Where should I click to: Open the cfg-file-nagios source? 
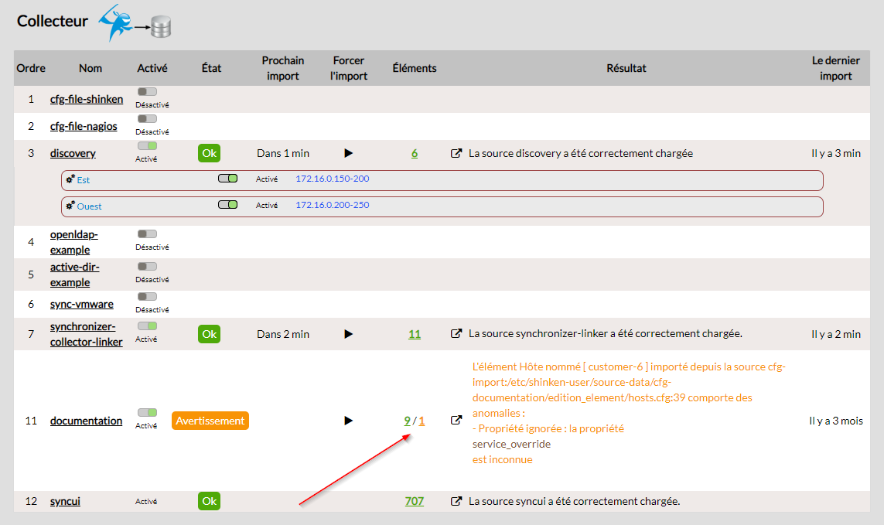tap(84, 126)
